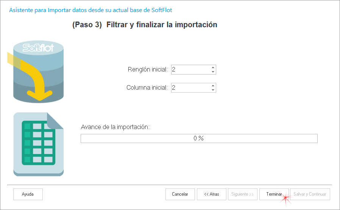Go back with the << Atras button
This screenshot has height=210, width=340.
(x=211, y=194)
